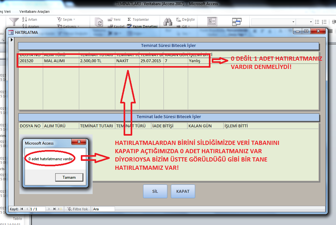Viewport: 336px width, 225px height.
Task: Click the Filter funnel icon in ribbon
Action: [x=14, y=22]
